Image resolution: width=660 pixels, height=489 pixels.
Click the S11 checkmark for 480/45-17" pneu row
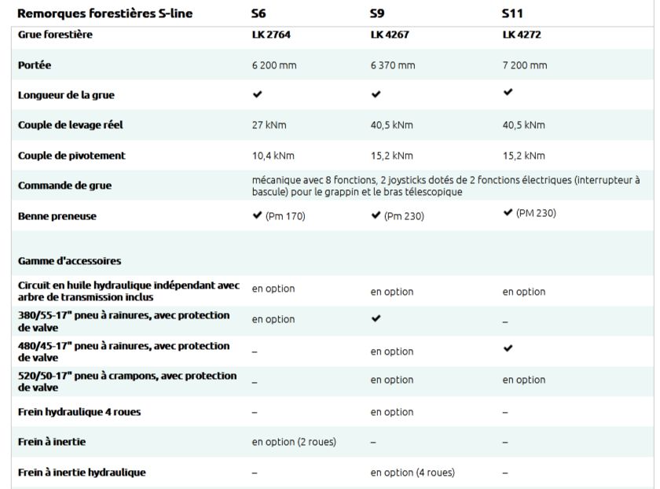click(x=508, y=347)
